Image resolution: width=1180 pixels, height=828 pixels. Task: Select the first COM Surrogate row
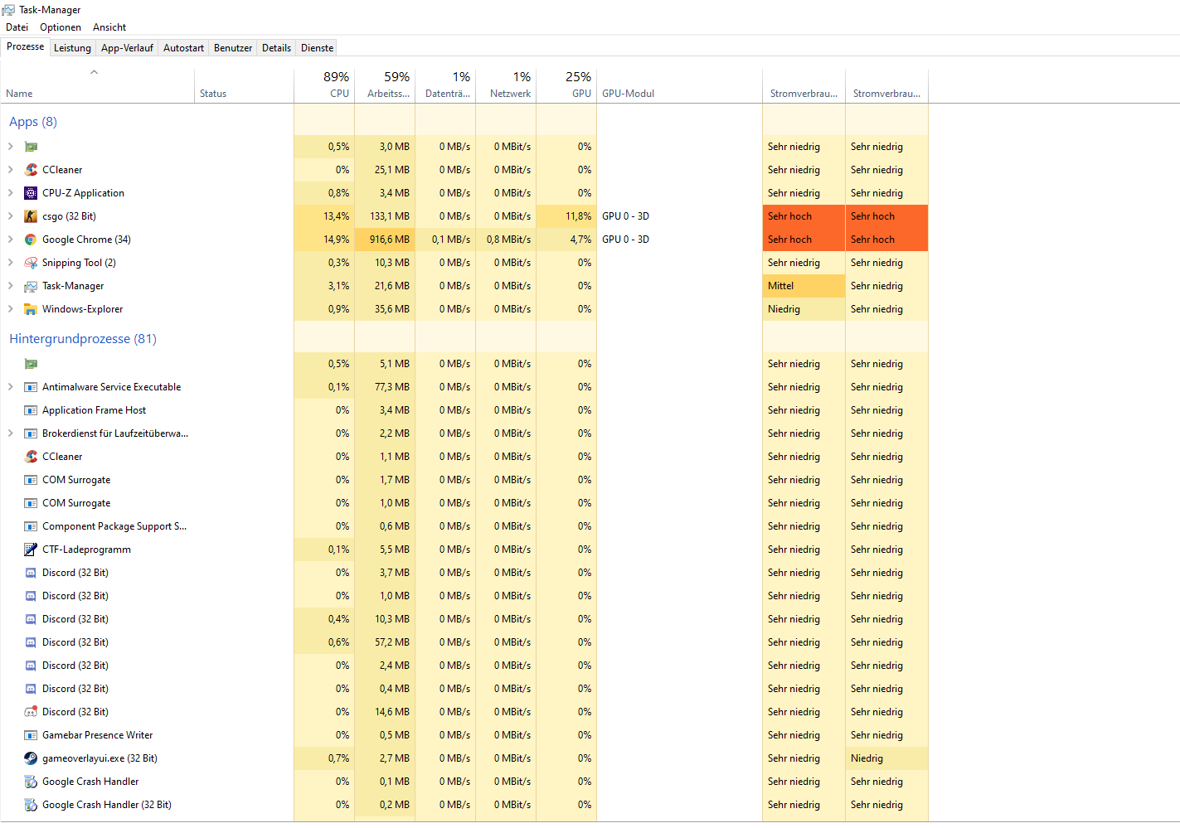click(464, 480)
